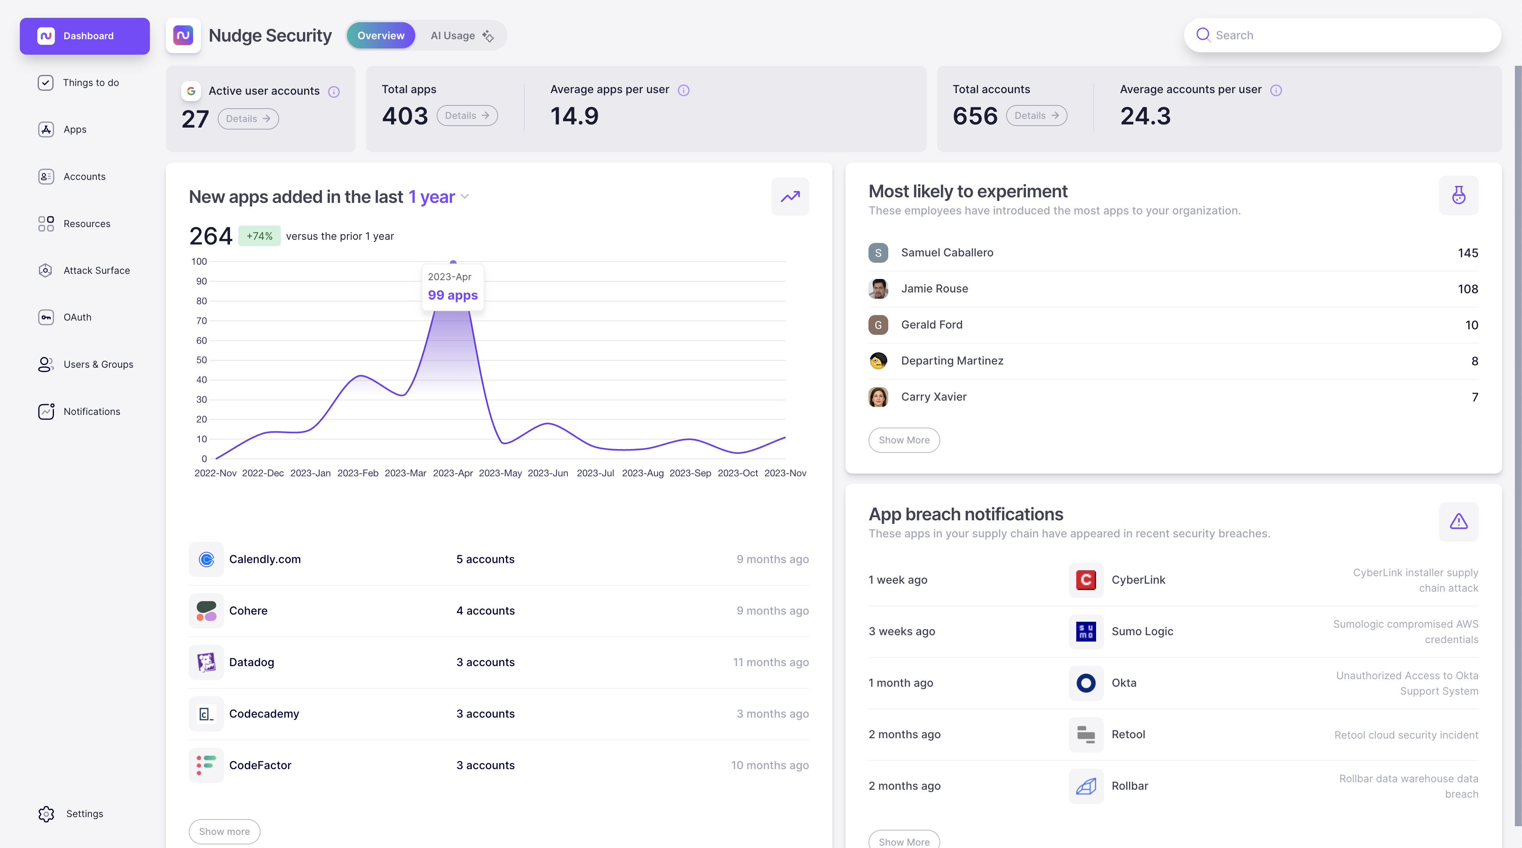Image resolution: width=1522 pixels, height=848 pixels.
Task: Open the 1 year time range dropdown
Action: click(x=439, y=197)
